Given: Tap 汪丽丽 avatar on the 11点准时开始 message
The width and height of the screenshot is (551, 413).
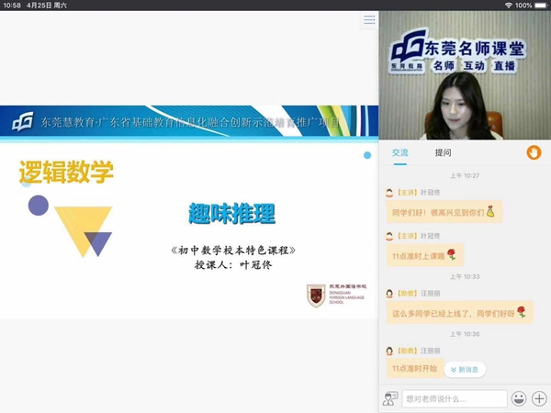Looking at the screenshot, I should pos(389,351).
